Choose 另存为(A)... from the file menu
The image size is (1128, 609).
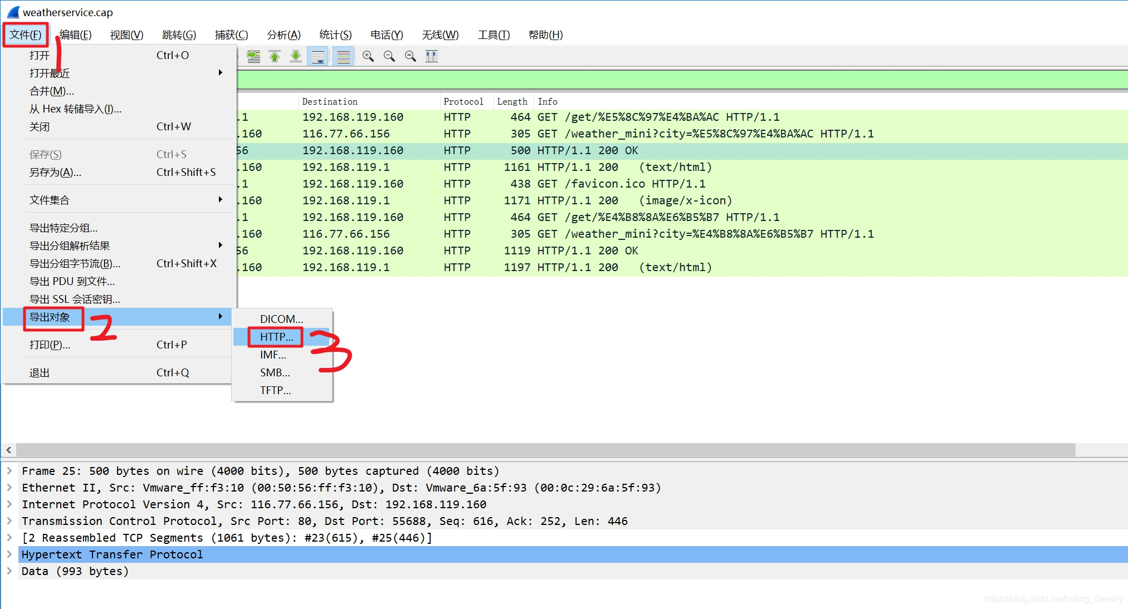[55, 172]
